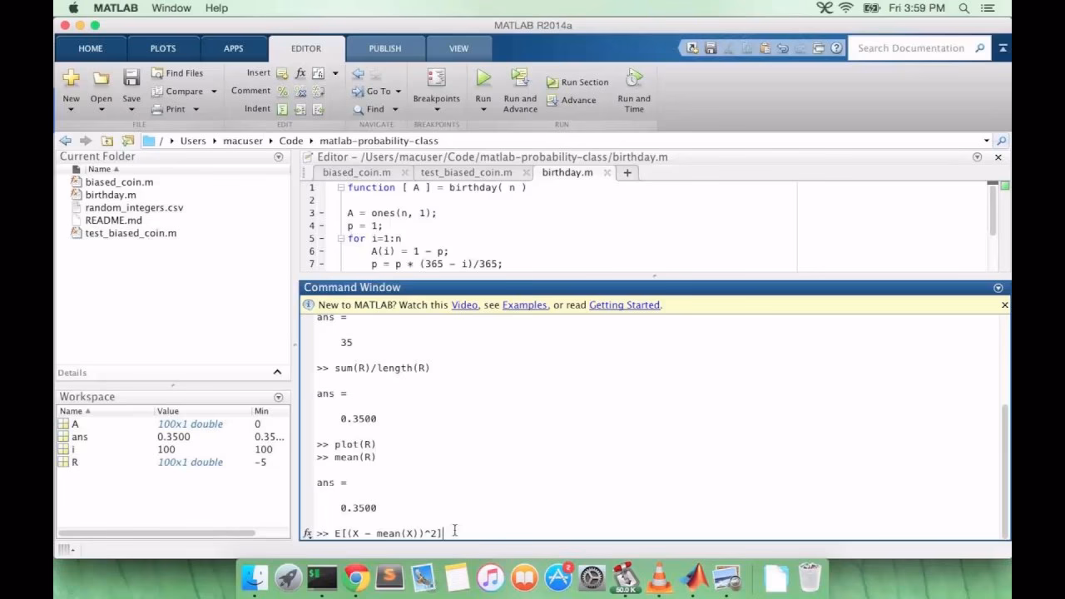Click the Insert function fx icon
Image resolution: width=1065 pixels, height=599 pixels.
[x=300, y=72]
